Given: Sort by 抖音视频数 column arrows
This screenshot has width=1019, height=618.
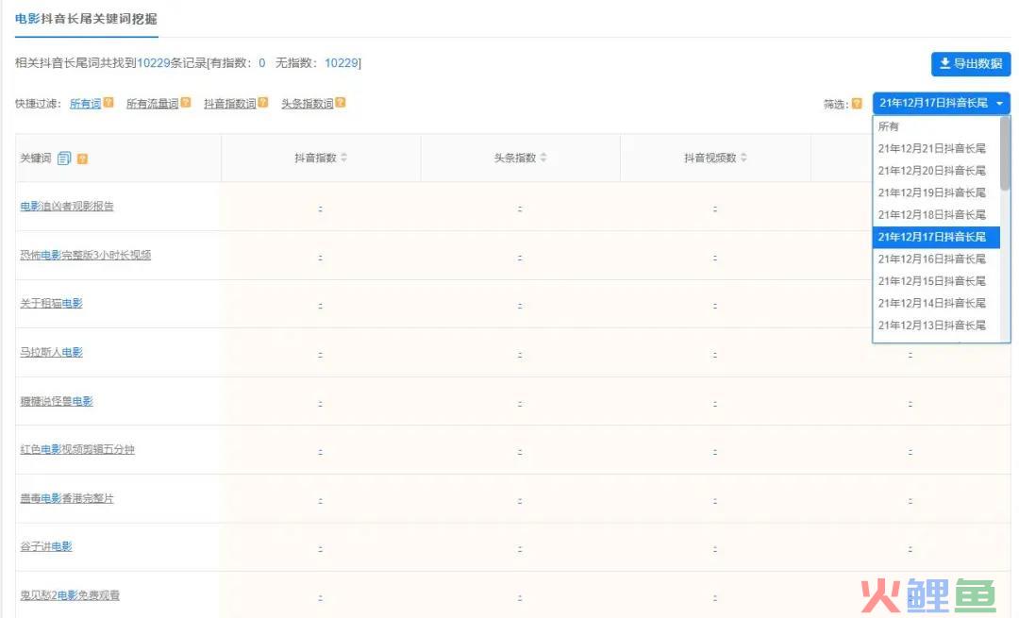Looking at the screenshot, I should click(x=743, y=158).
